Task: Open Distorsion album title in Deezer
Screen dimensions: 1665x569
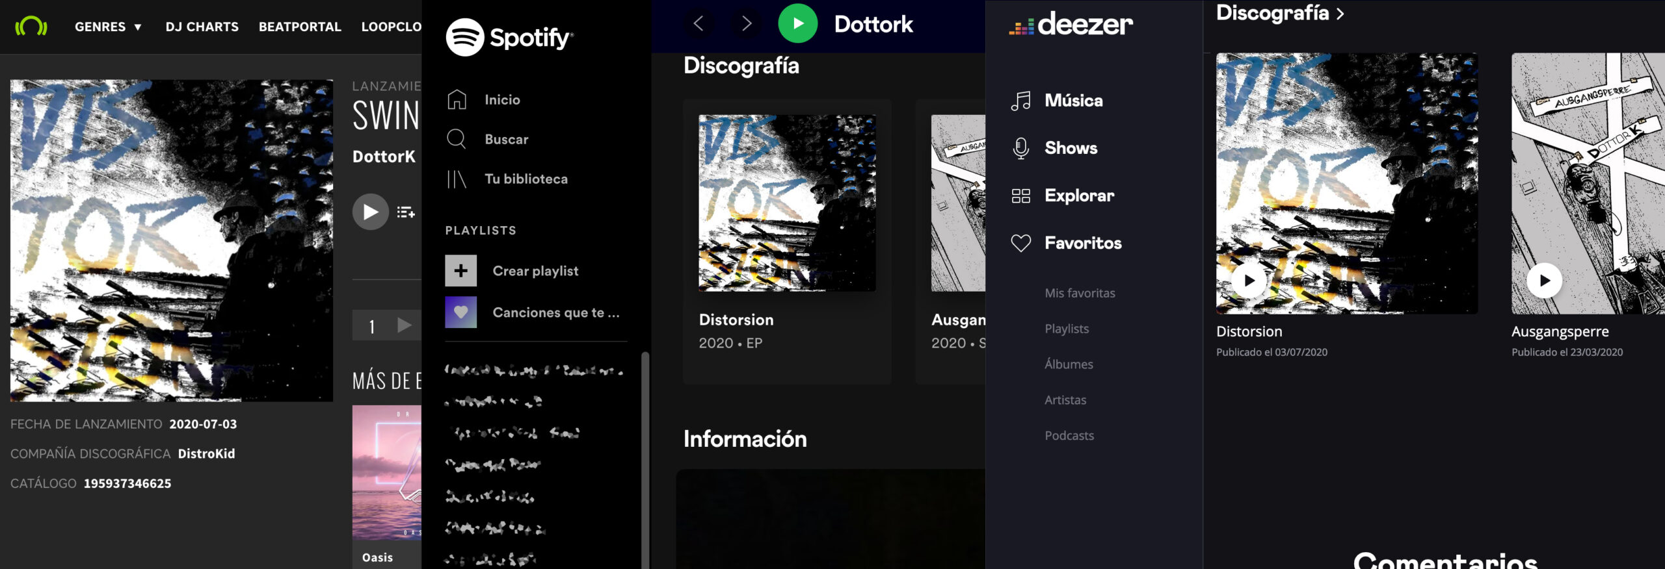Action: tap(1249, 331)
